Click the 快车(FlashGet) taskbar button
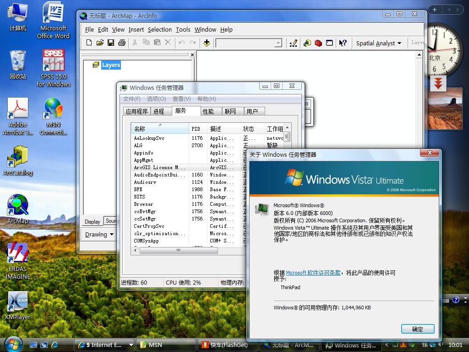Image resolution: width=469 pixels, height=352 pixels. (227, 345)
